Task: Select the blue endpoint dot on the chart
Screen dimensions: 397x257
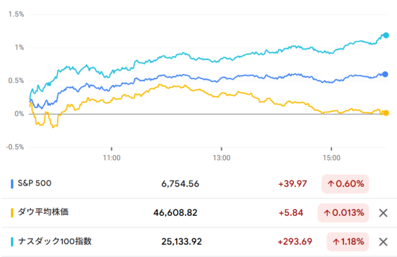Action: pyautogui.click(x=385, y=75)
